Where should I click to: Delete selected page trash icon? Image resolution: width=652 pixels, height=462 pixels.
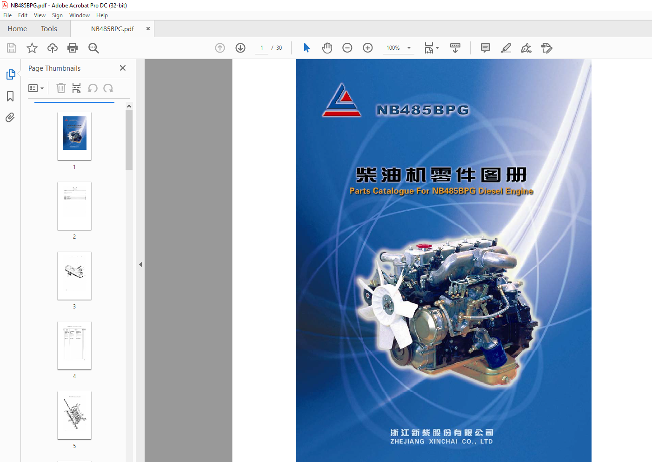[x=61, y=88]
